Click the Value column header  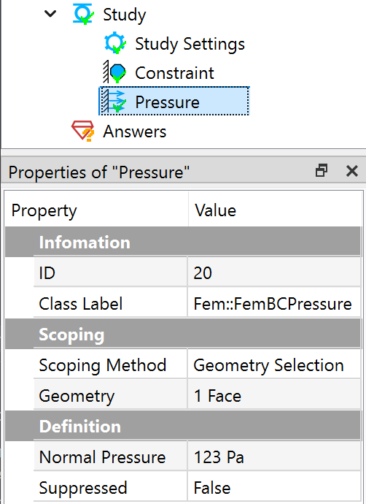point(275,210)
